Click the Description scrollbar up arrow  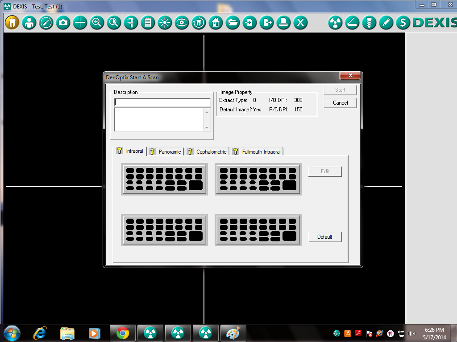coord(207,112)
